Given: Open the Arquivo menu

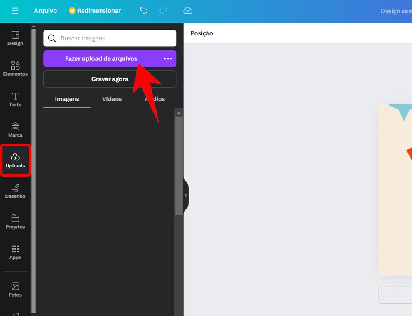Looking at the screenshot, I should [45, 11].
